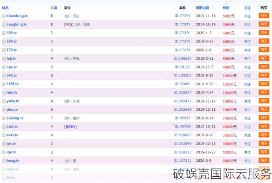
Task: Select the checkbox next to cpz.tv
Action: click(4, 67)
